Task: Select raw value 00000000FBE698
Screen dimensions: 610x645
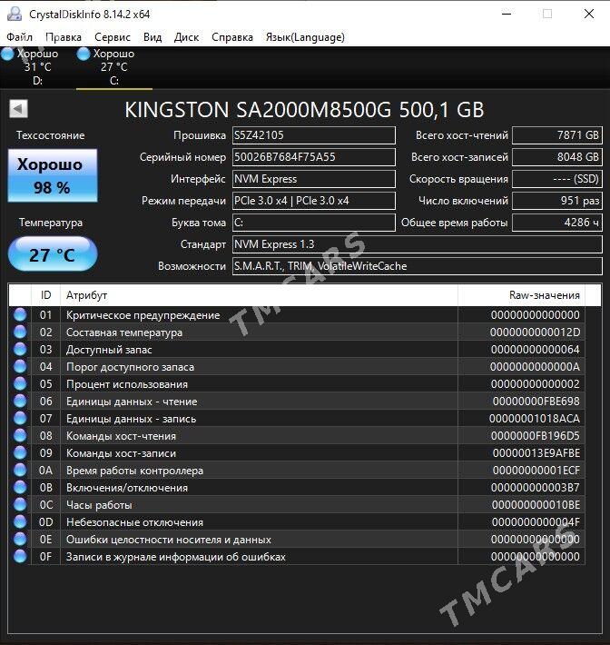Action: point(536,402)
